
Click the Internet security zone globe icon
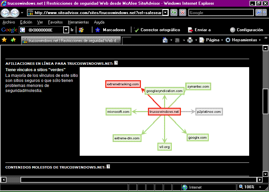tap(185, 187)
